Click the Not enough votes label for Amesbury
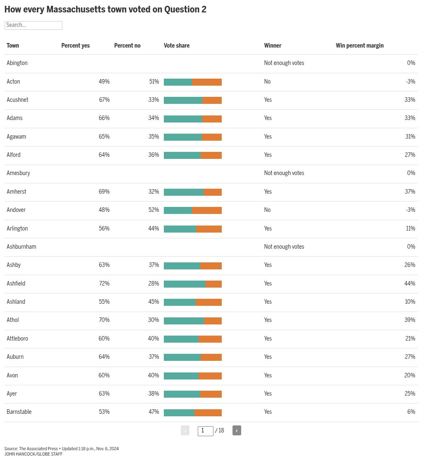Screen dimensions: 422x461 (x=284, y=173)
